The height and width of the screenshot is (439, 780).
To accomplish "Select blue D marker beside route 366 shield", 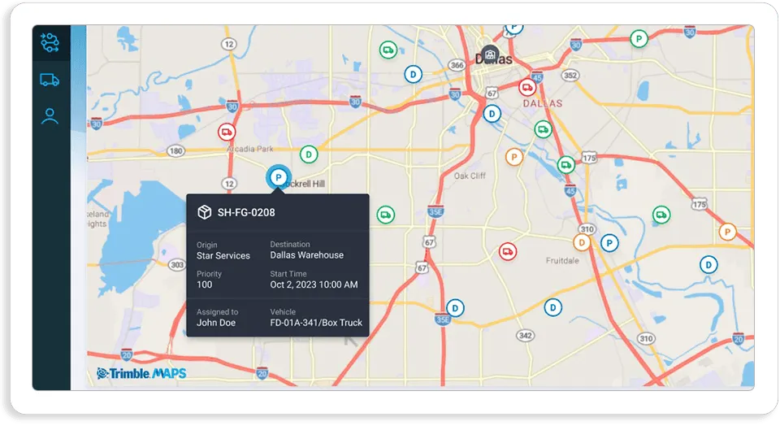I will tap(413, 75).
